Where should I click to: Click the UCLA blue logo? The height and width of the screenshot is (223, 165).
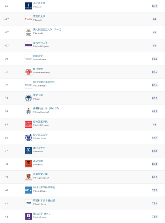(28, 190)
